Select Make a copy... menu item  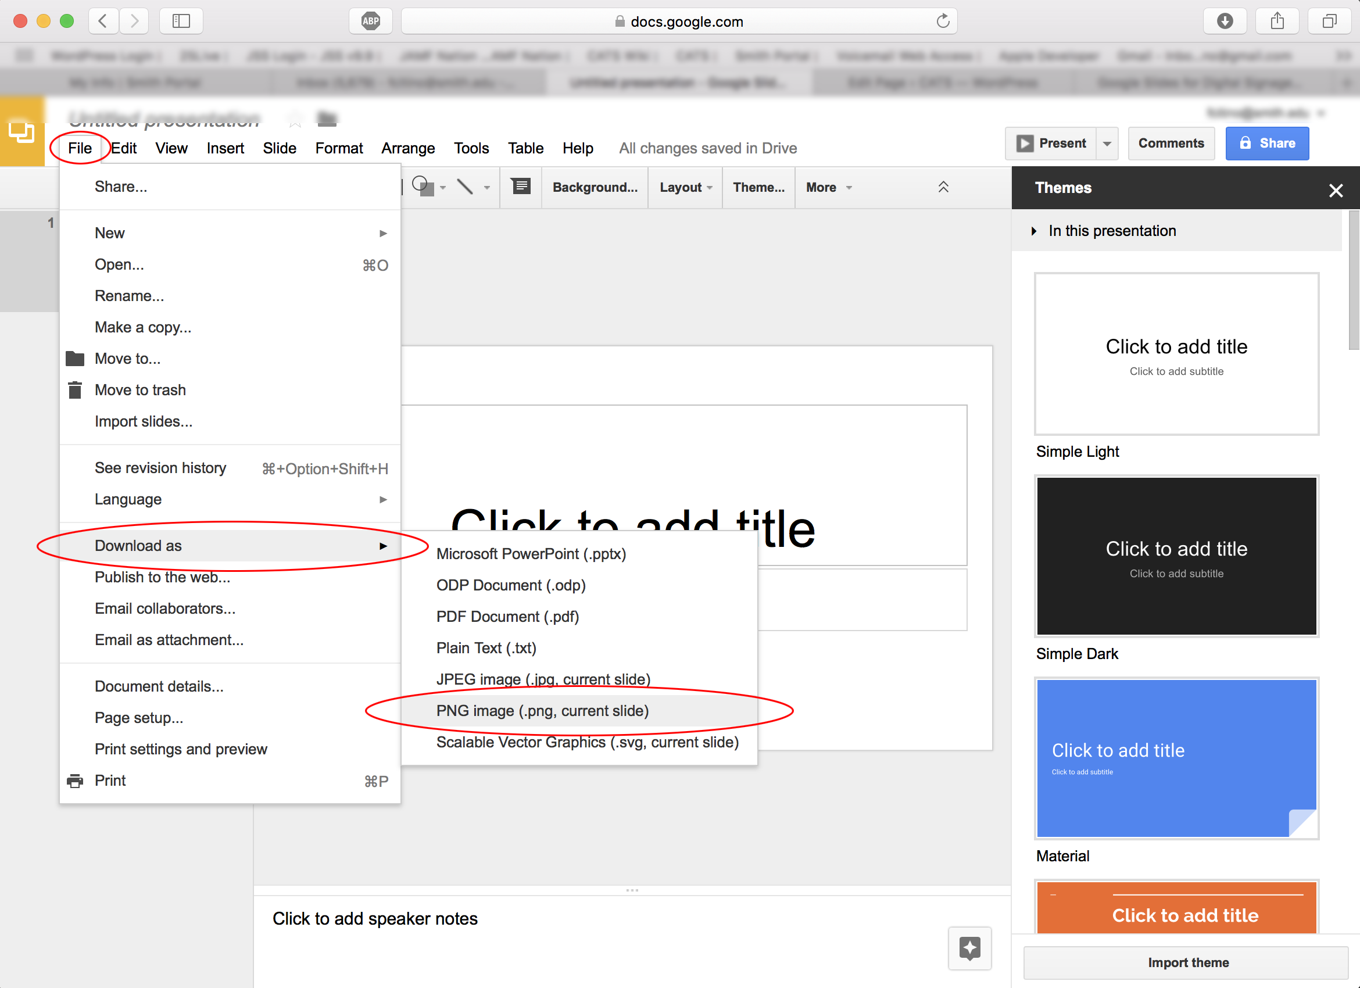230,327
